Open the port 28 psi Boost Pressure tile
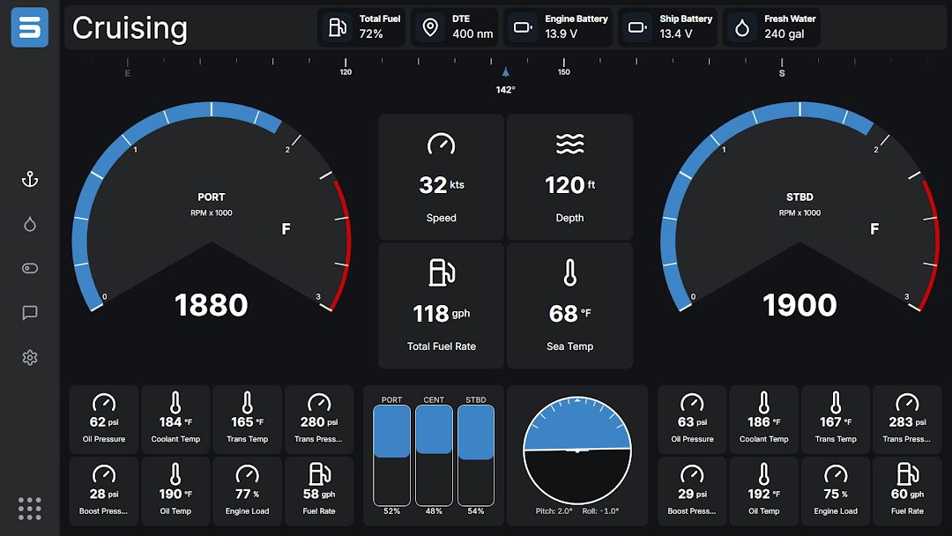 104,491
